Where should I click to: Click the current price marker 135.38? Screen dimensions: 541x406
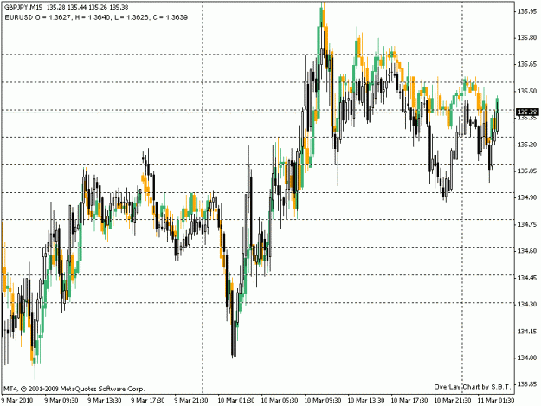click(x=527, y=112)
